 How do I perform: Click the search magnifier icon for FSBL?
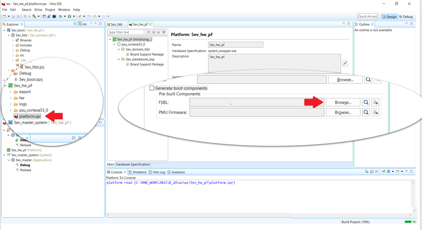(x=366, y=102)
